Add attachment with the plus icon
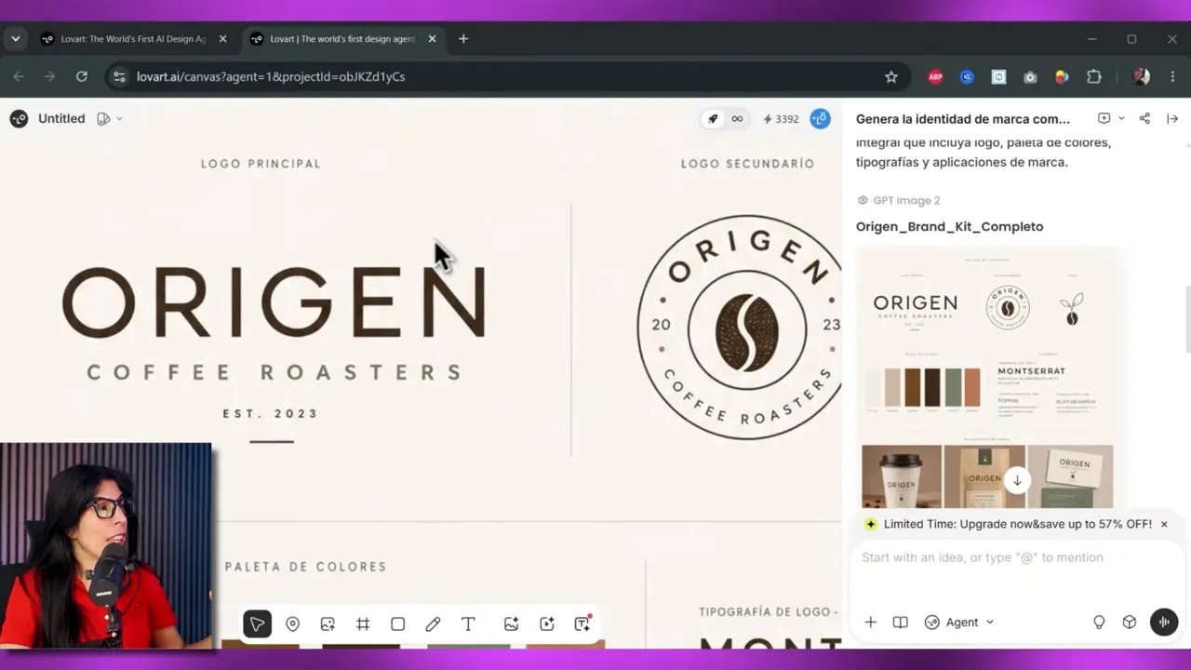Screen dimensions: 1191x670 click(870, 623)
